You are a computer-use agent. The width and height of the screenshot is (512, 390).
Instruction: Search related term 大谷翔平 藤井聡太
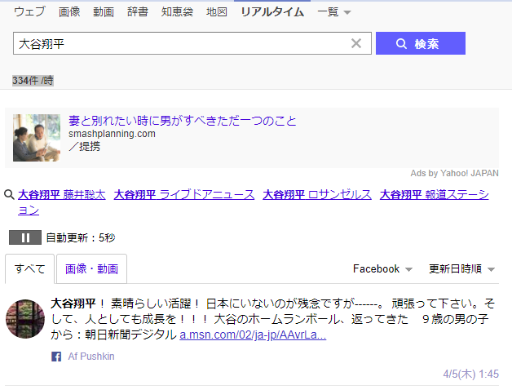[x=62, y=194]
